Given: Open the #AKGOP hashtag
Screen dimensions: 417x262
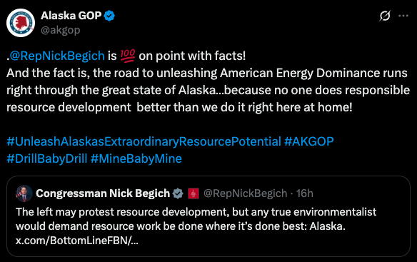Looking at the screenshot, I should pos(308,141).
